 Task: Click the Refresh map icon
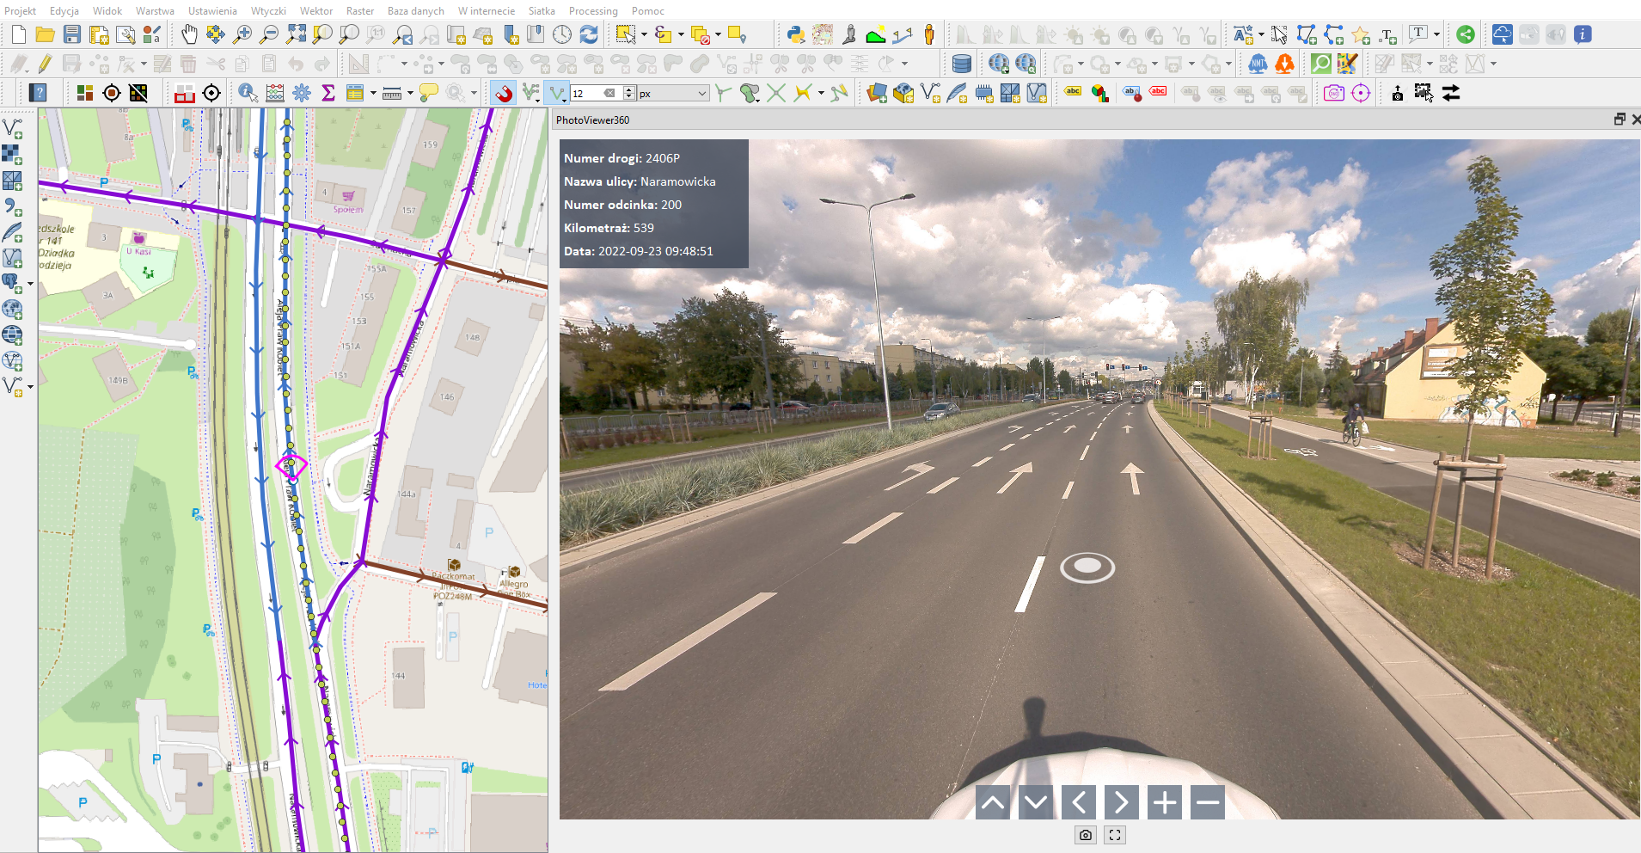click(589, 34)
